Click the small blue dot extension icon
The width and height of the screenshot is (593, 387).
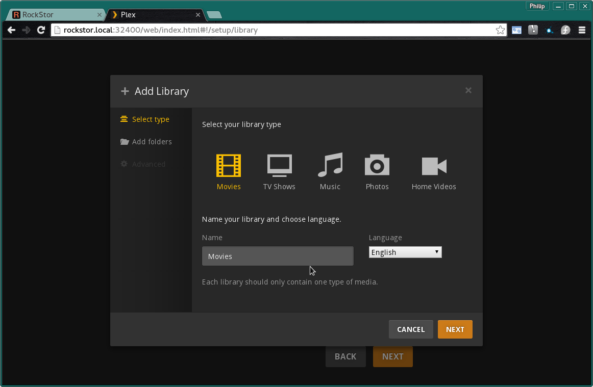pyautogui.click(x=549, y=30)
